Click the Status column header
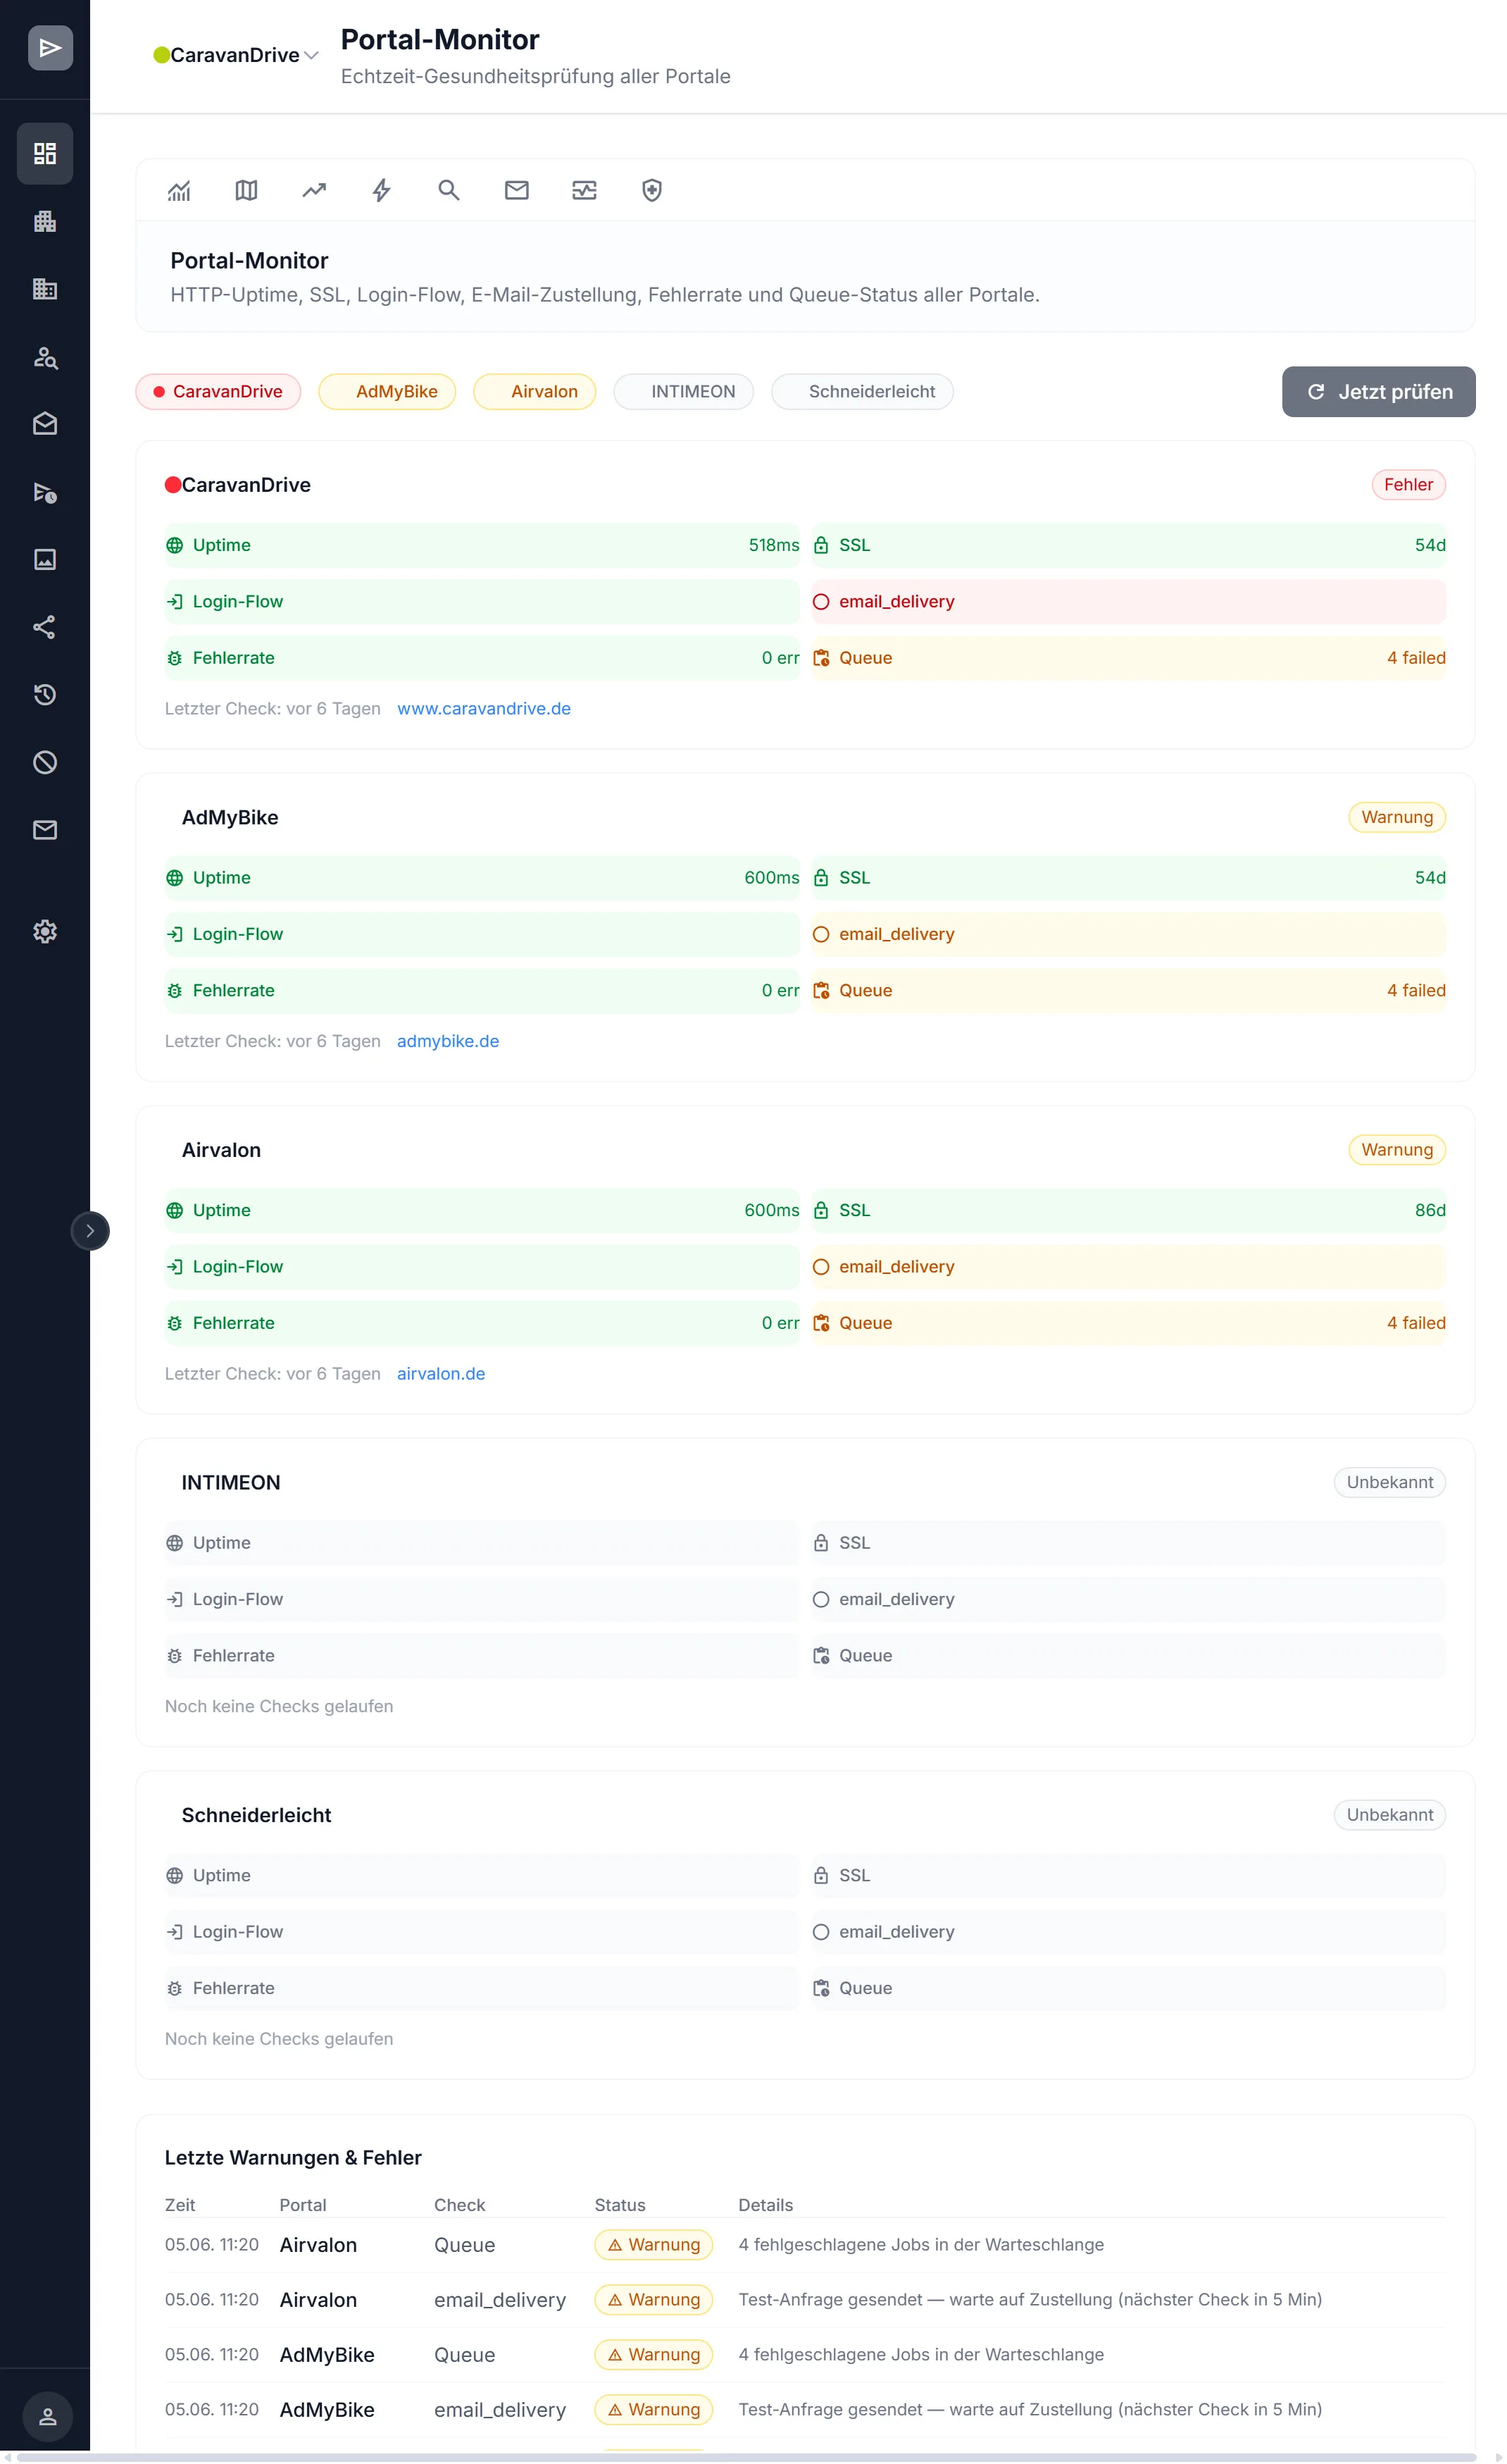 pos(620,2205)
